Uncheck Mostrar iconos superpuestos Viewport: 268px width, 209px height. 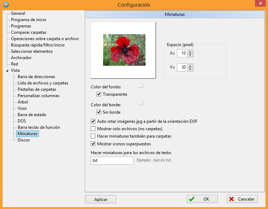[93, 144]
